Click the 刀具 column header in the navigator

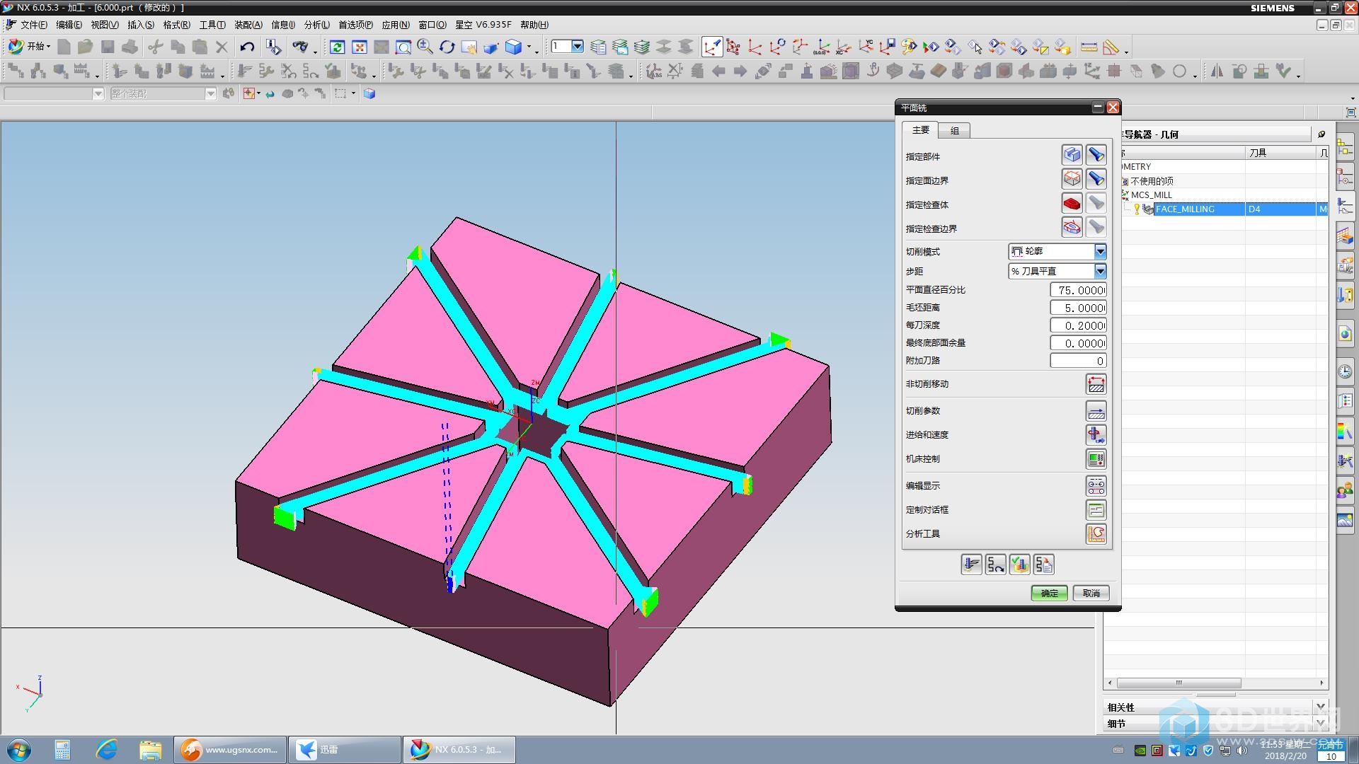1280,153
